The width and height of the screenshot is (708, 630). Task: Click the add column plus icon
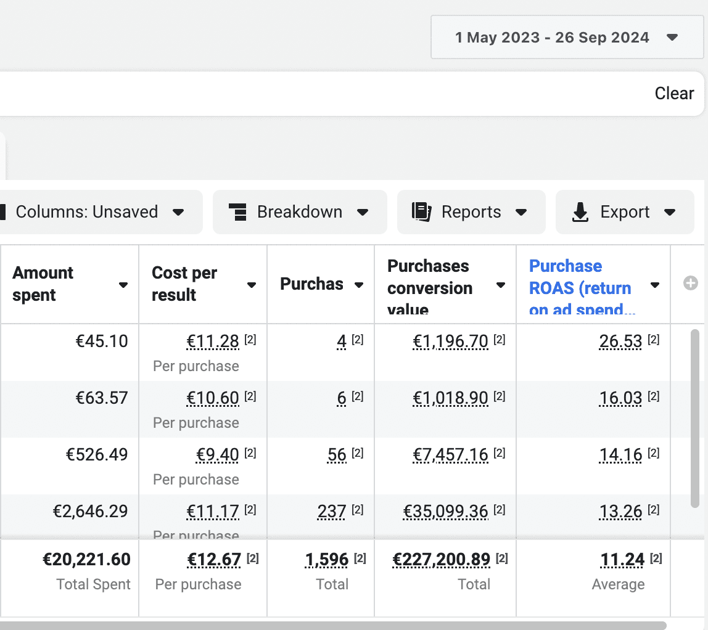pos(690,284)
